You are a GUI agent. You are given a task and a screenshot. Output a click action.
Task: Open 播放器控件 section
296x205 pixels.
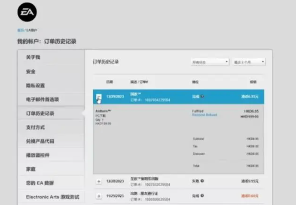click(38, 155)
